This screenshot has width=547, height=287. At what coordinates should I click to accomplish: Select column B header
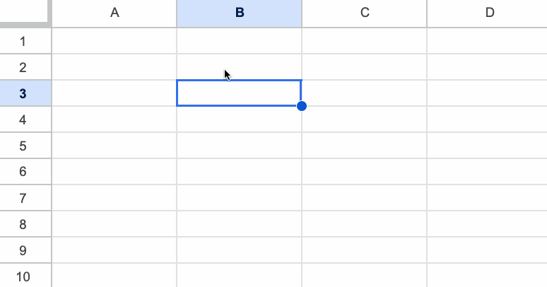[240, 13]
